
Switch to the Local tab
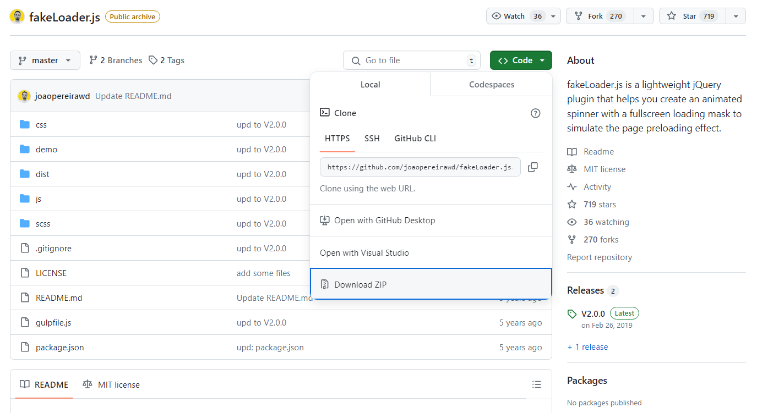tap(371, 85)
